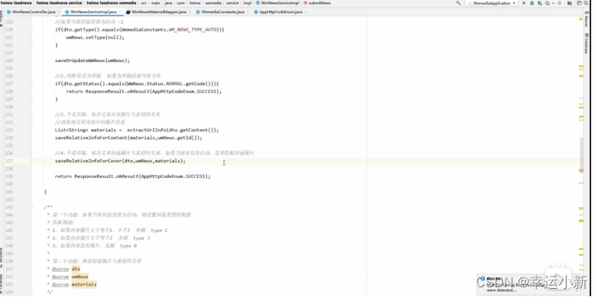This screenshot has height=297, width=600.
Task: Stop the running application with the square icon
Action: (x=559, y=3)
